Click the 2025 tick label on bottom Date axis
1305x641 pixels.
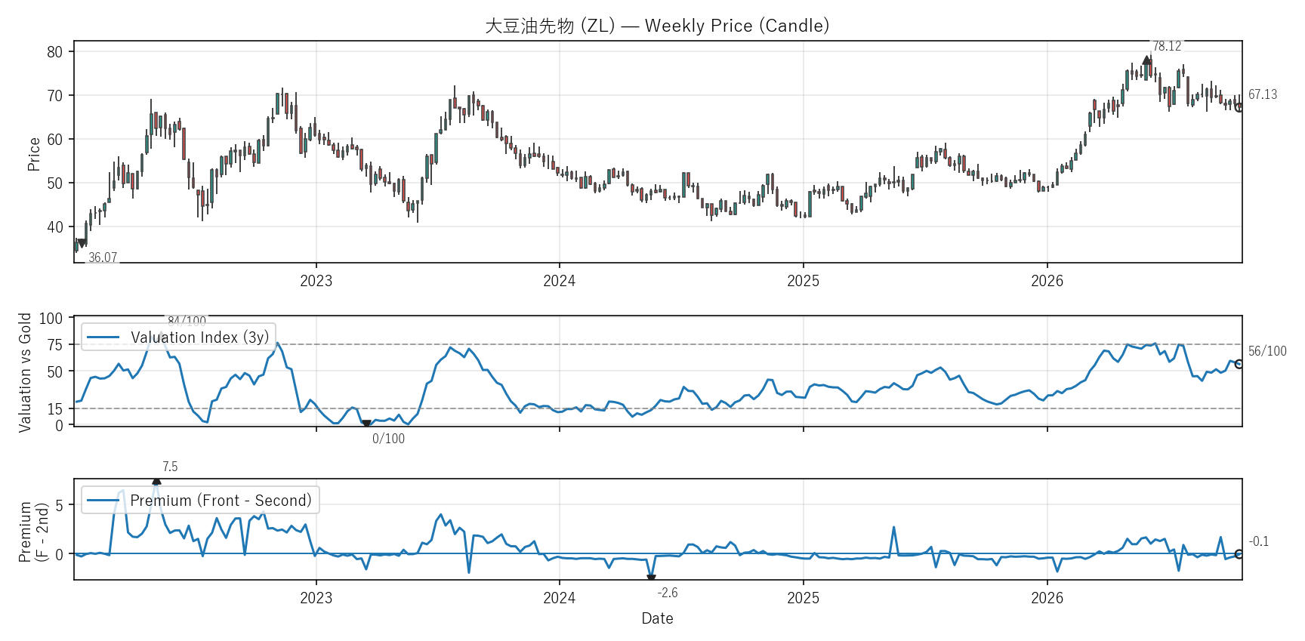[x=803, y=598]
